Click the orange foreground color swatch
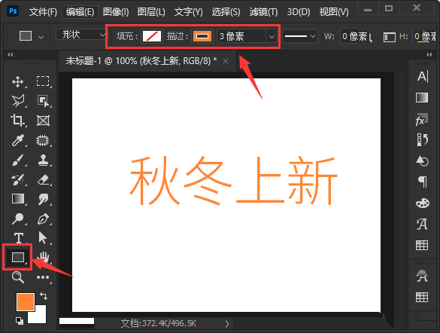 (26, 302)
